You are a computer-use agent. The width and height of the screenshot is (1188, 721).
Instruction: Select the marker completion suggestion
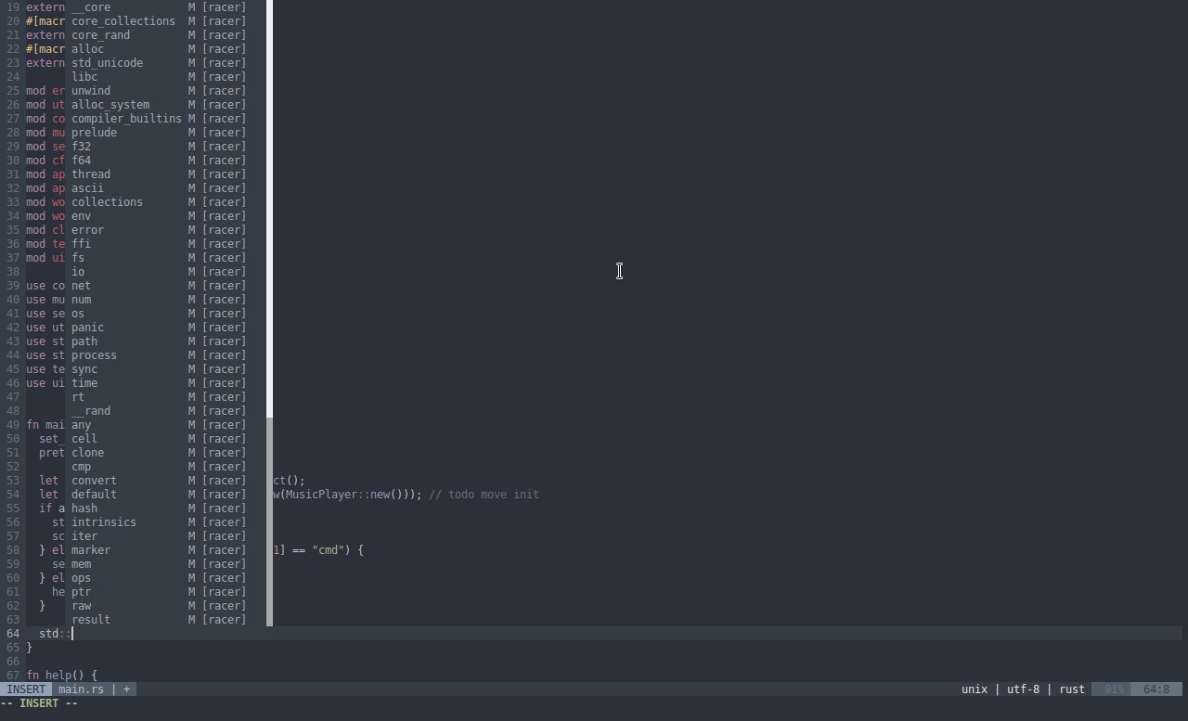[165, 550]
